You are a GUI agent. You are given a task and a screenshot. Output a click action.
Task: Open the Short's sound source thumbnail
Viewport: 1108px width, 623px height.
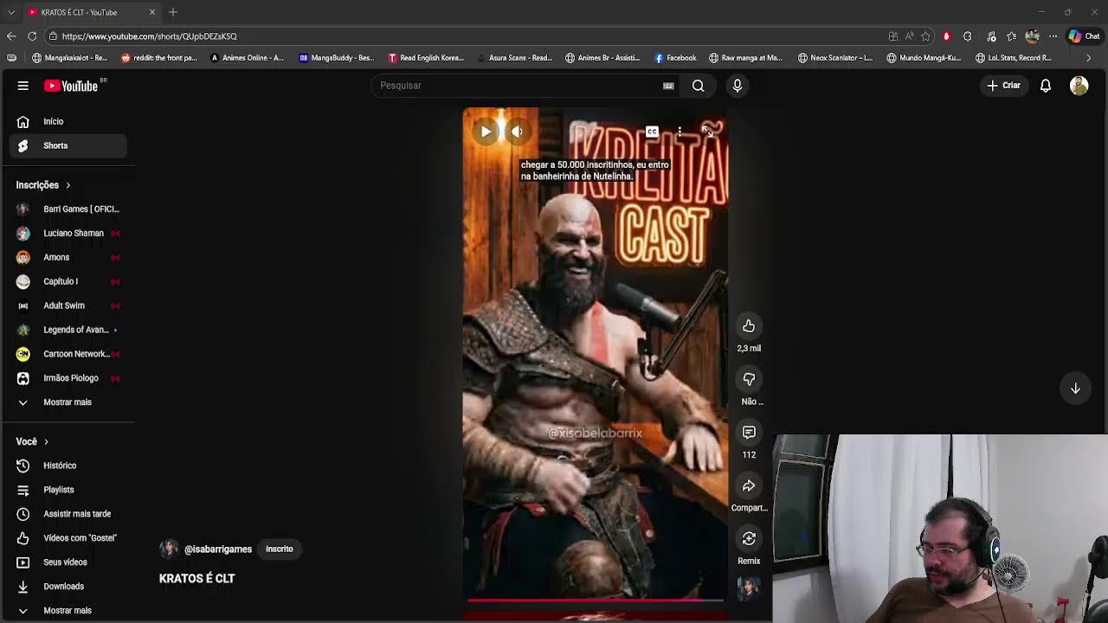tap(749, 588)
